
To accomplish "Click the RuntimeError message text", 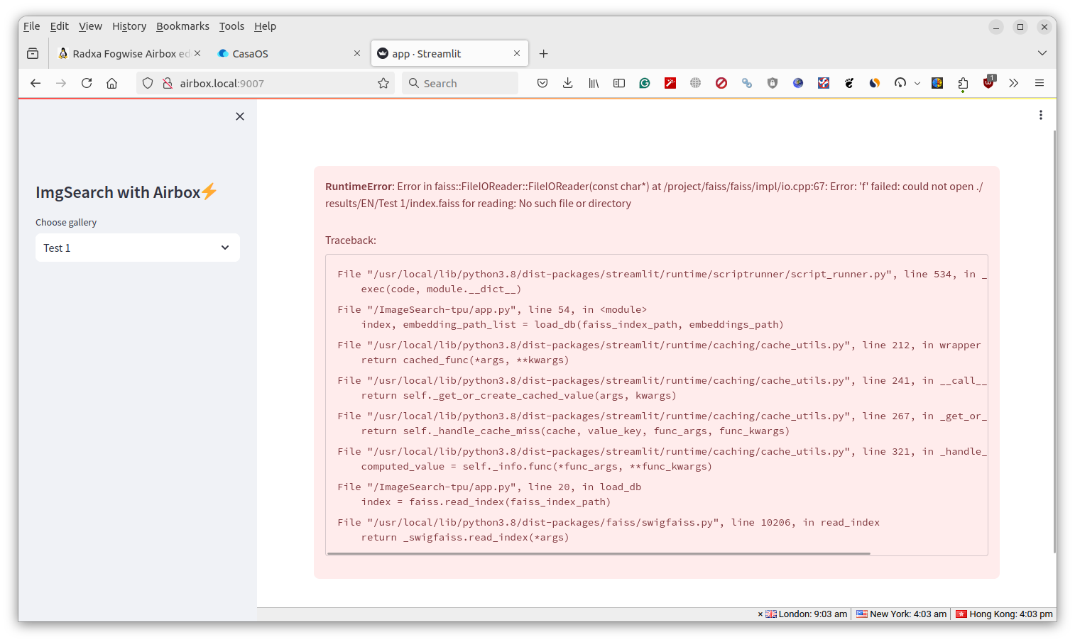I will (654, 195).
